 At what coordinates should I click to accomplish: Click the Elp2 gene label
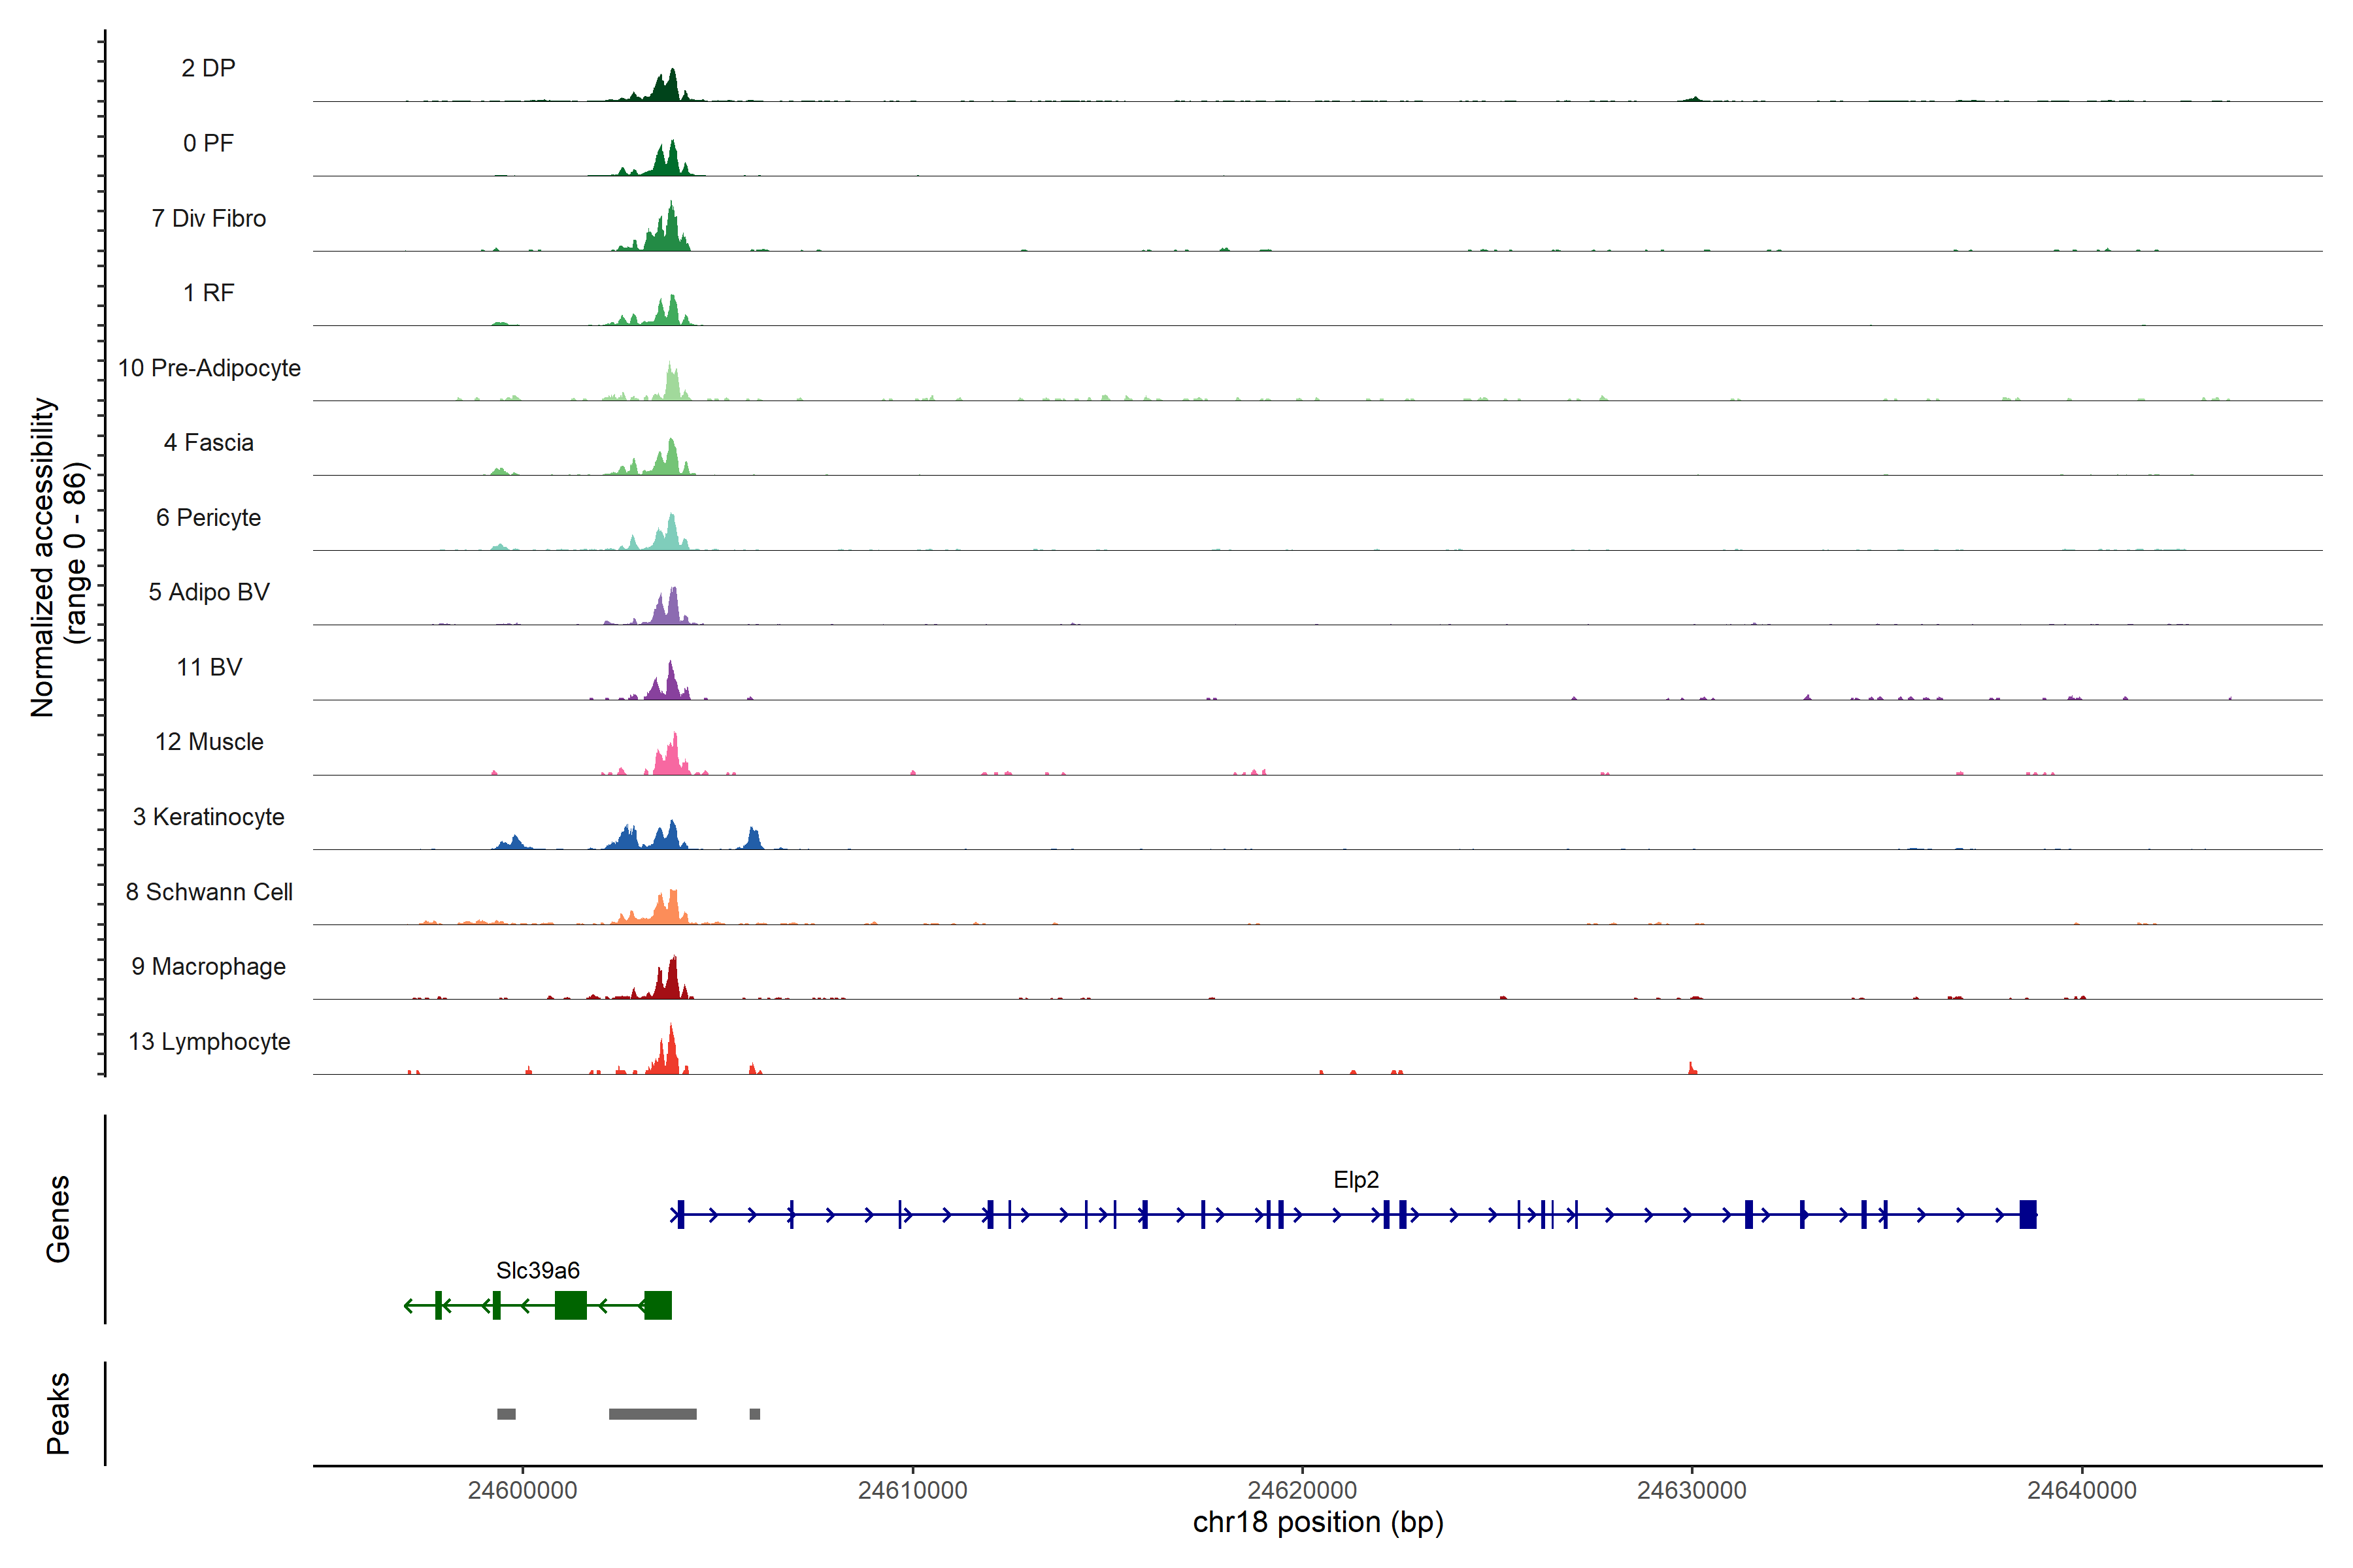tap(1356, 1180)
